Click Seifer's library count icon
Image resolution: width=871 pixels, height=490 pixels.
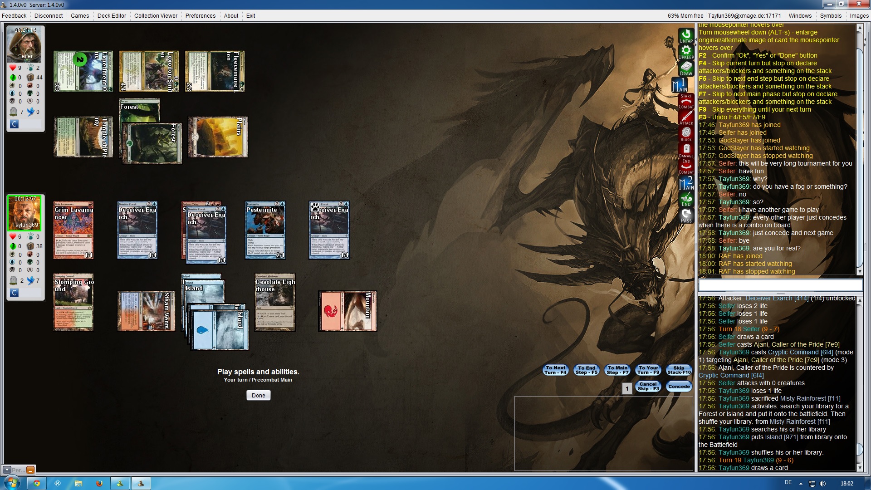pyautogui.click(x=30, y=77)
